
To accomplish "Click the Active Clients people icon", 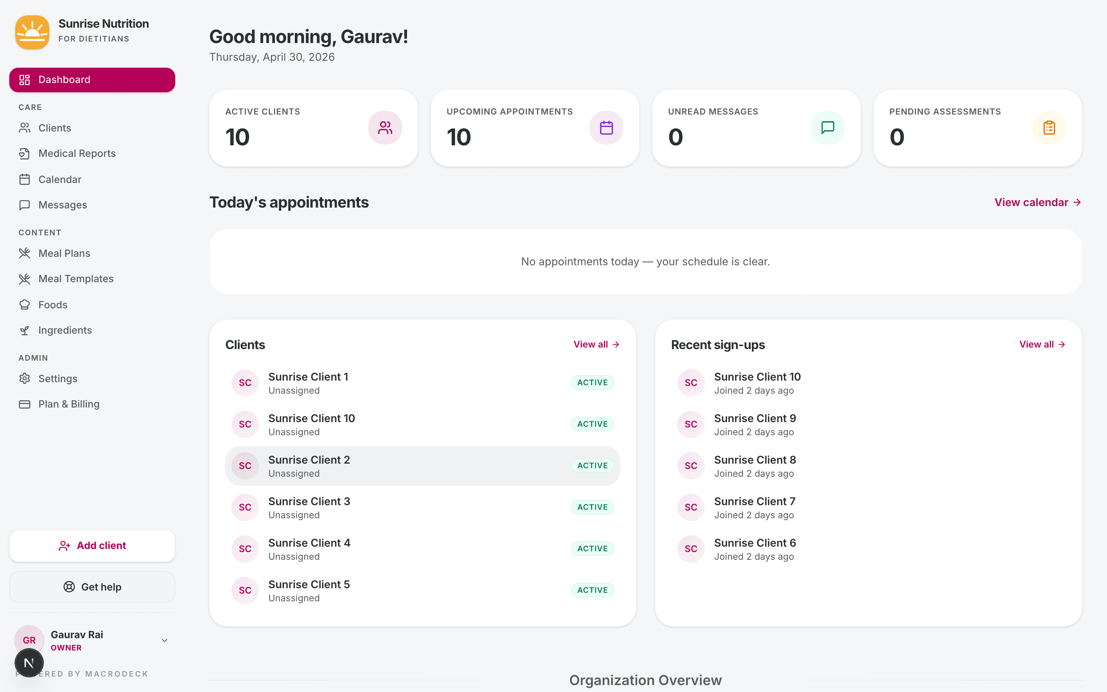I will [x=385, y=128].
